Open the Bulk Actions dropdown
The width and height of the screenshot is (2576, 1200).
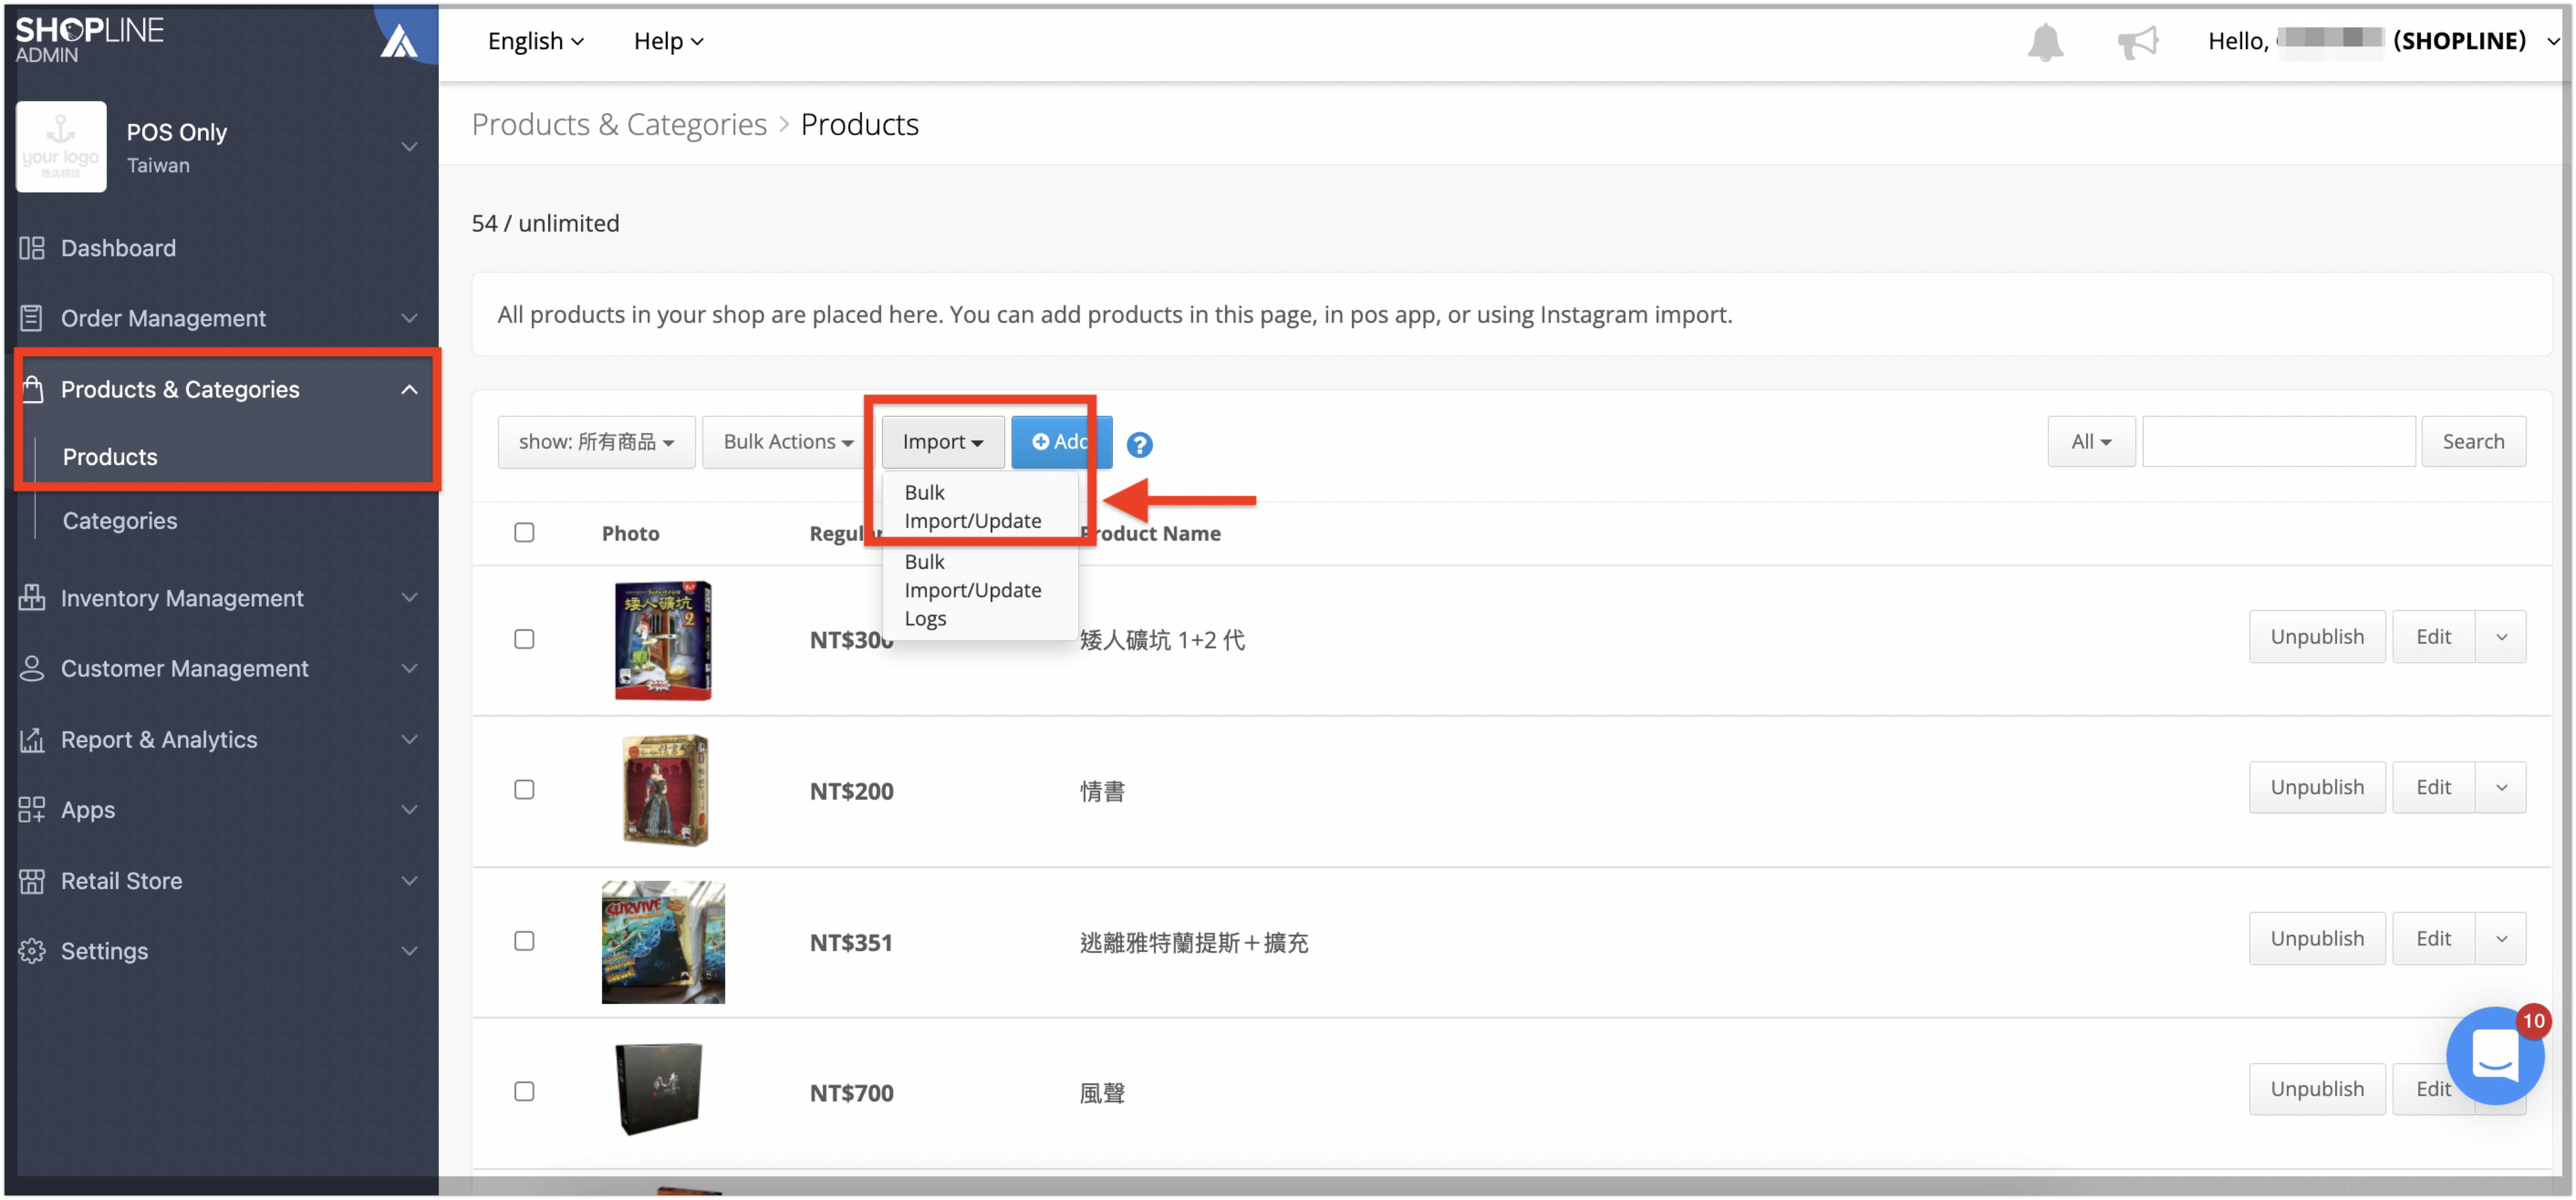pyautogui.click(x=788, y=442)
